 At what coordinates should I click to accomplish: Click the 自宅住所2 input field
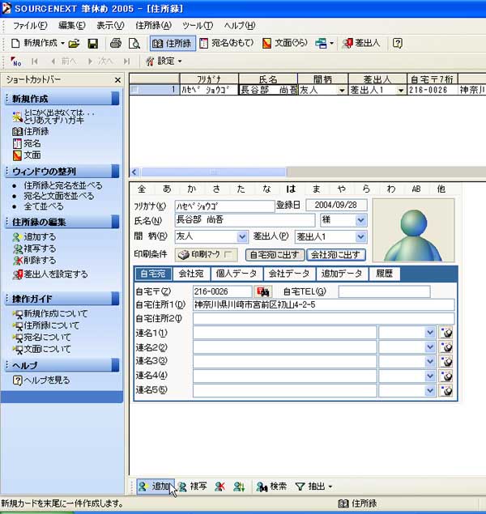tap(324, 318)
